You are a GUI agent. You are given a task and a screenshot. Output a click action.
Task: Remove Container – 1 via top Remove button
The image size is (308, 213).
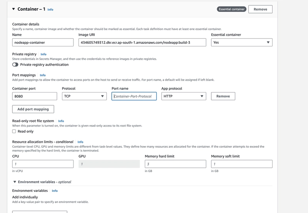[x=260, y=9]
